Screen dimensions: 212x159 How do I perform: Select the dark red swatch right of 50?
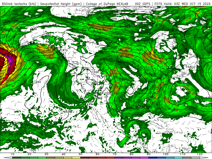(85, 158)
